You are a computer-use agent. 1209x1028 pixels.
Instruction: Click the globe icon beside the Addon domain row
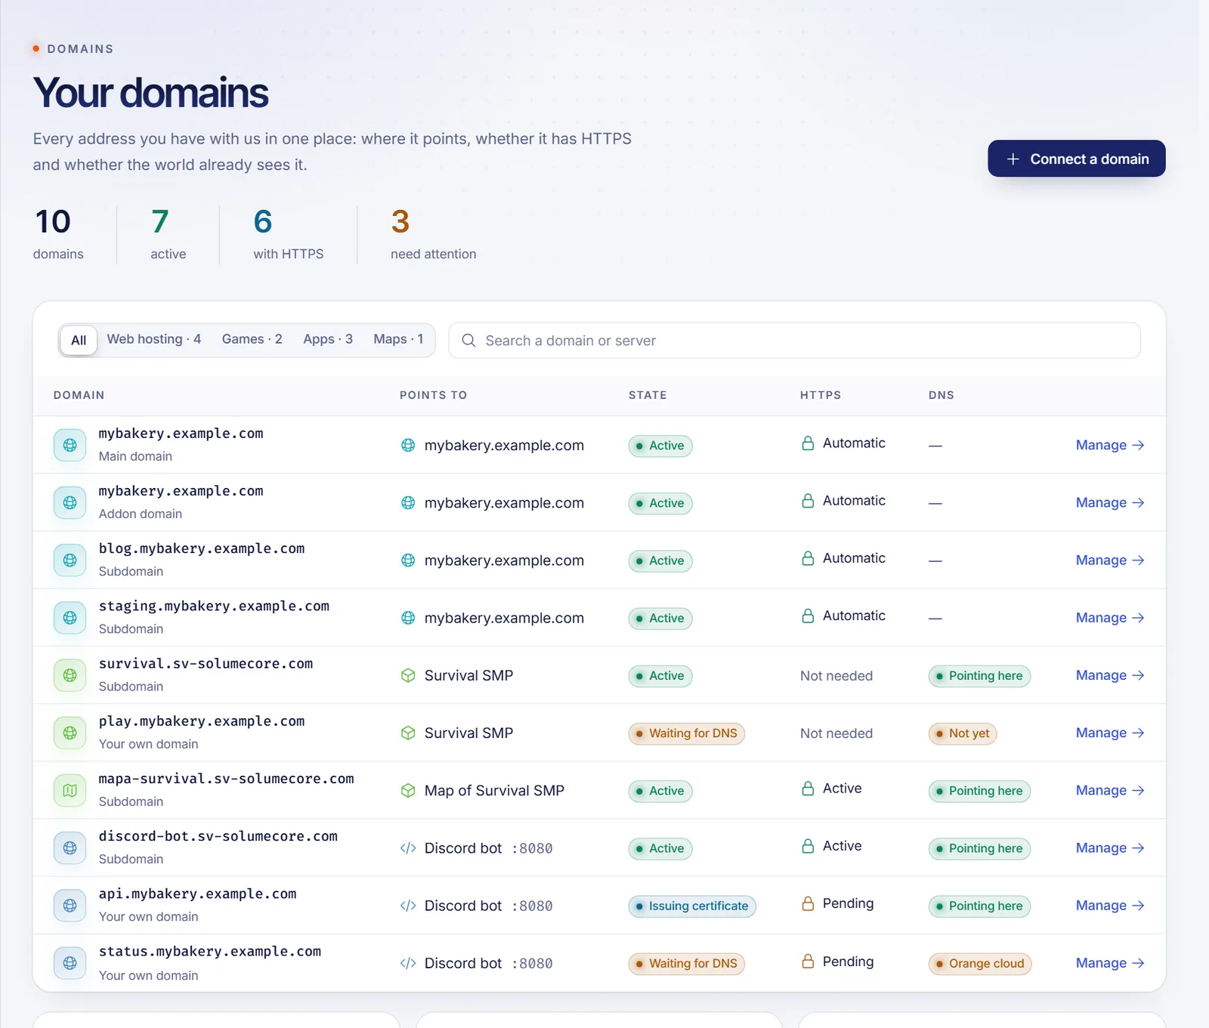click(70, 502)
